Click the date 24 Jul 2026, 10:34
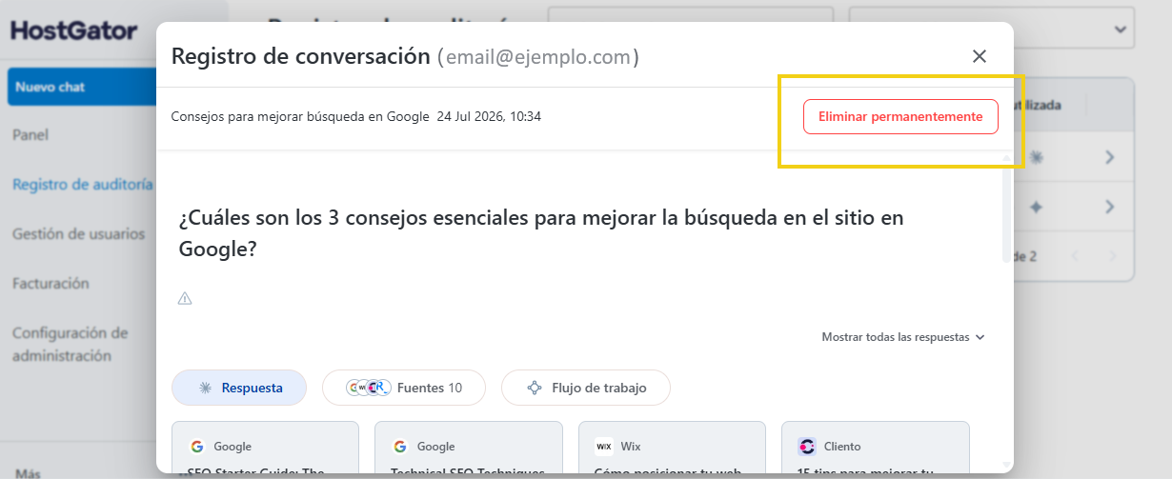The width and height of the screenshot is (1172, 479). point(489,116)
